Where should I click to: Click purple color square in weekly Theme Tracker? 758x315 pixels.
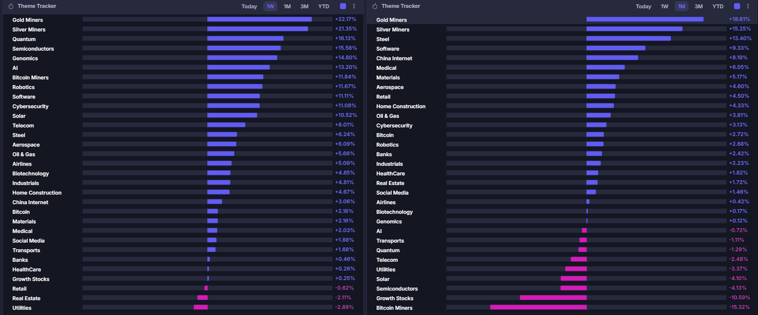click(343, 6)
